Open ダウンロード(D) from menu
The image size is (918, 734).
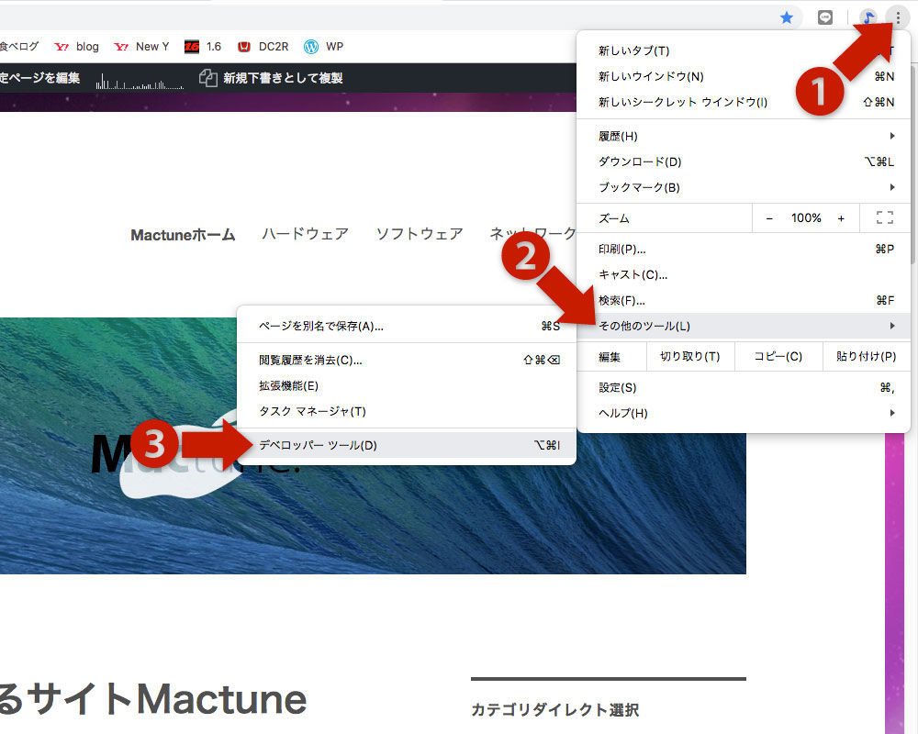(x=744, y=162)
